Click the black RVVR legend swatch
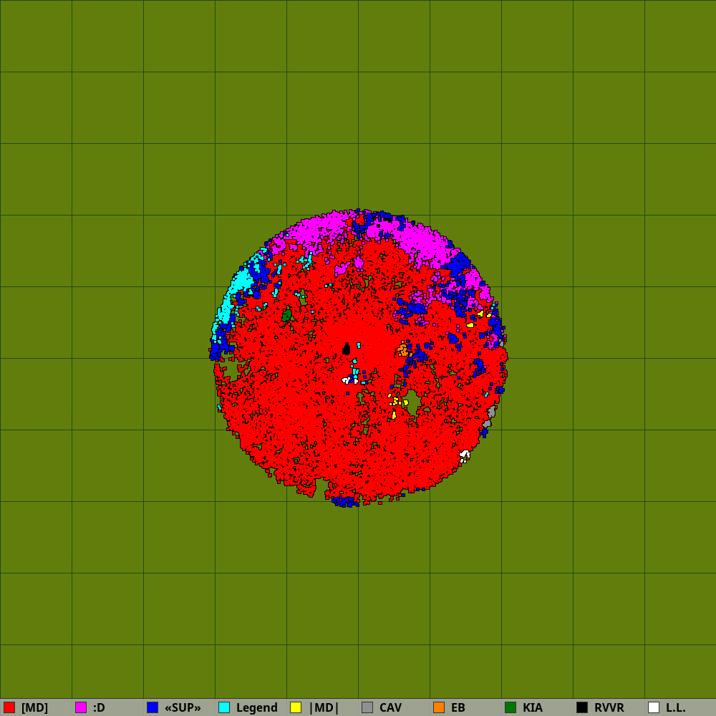Screen dimensions: 716x716 tap(582, 707)
